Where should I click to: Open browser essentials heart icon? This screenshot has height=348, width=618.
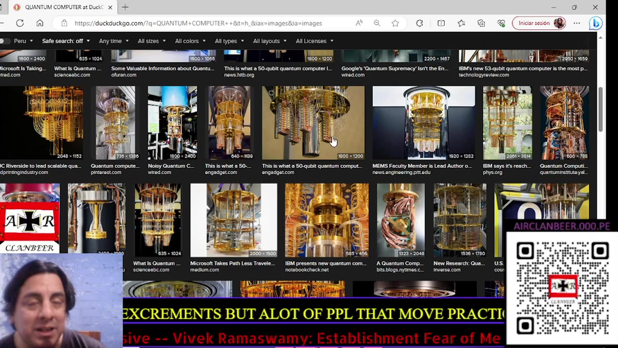501,23
